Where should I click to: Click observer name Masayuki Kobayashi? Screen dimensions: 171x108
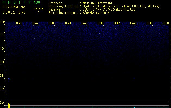[98, 3]
